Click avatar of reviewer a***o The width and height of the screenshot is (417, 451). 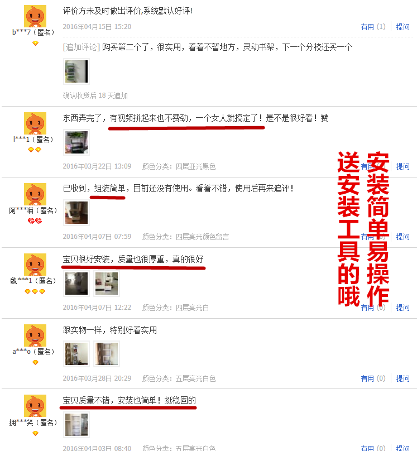pyautogui.click(x=35, y=335)
